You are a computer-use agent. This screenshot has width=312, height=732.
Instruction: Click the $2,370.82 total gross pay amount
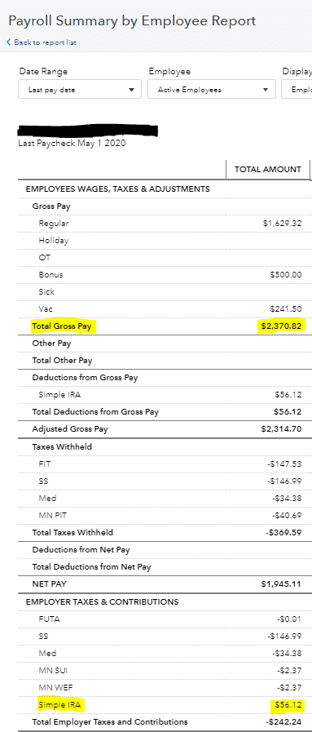tap(280, 326)
